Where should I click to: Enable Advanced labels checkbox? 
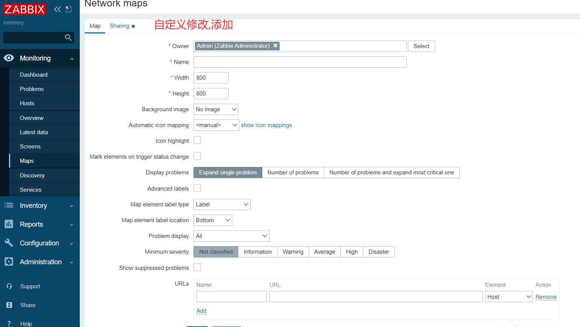click(x=197, y=188)
